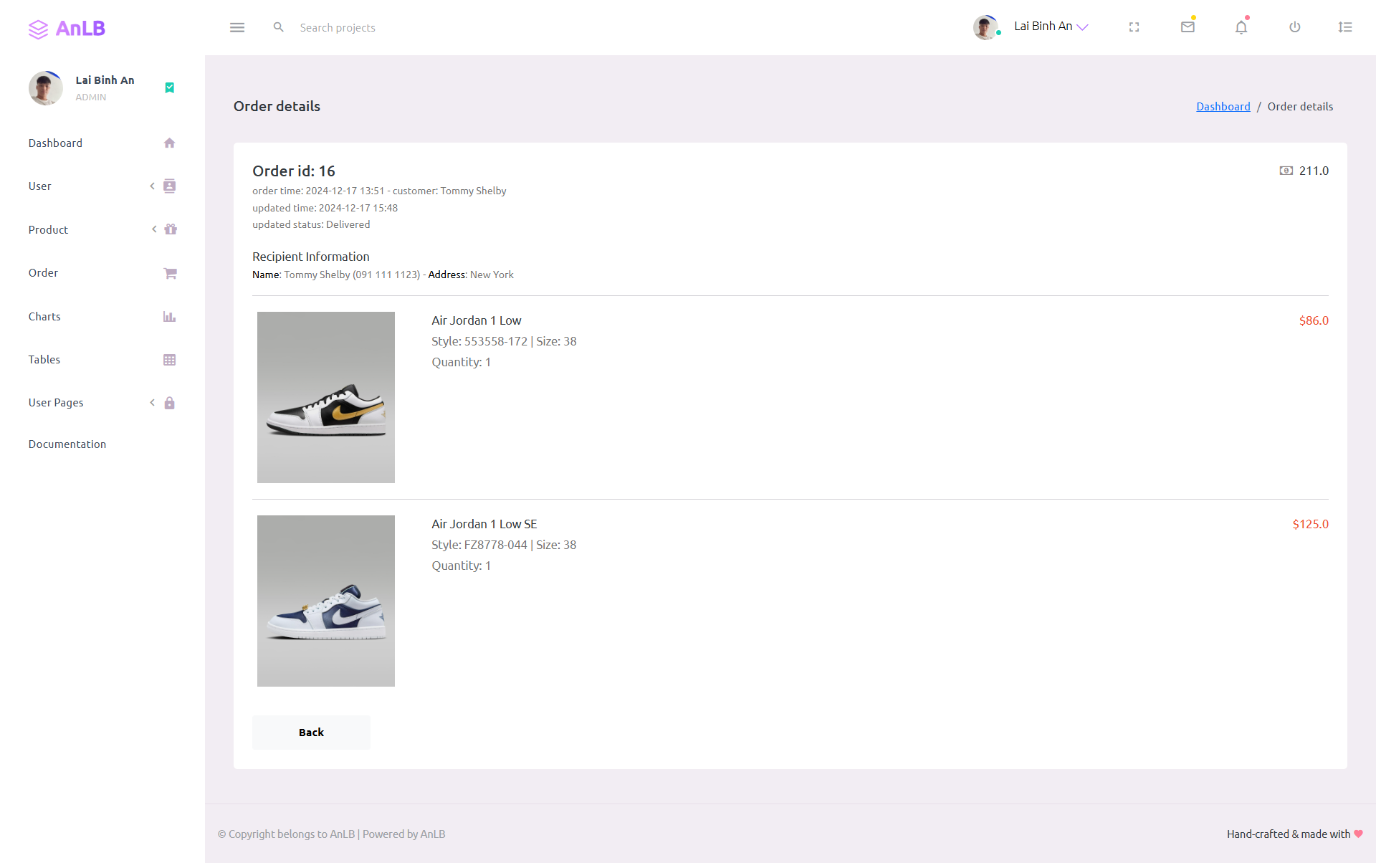Expand the Product sidebar submenu
This screenshot has height=863, width=1376.
click(x=102, y=229)
